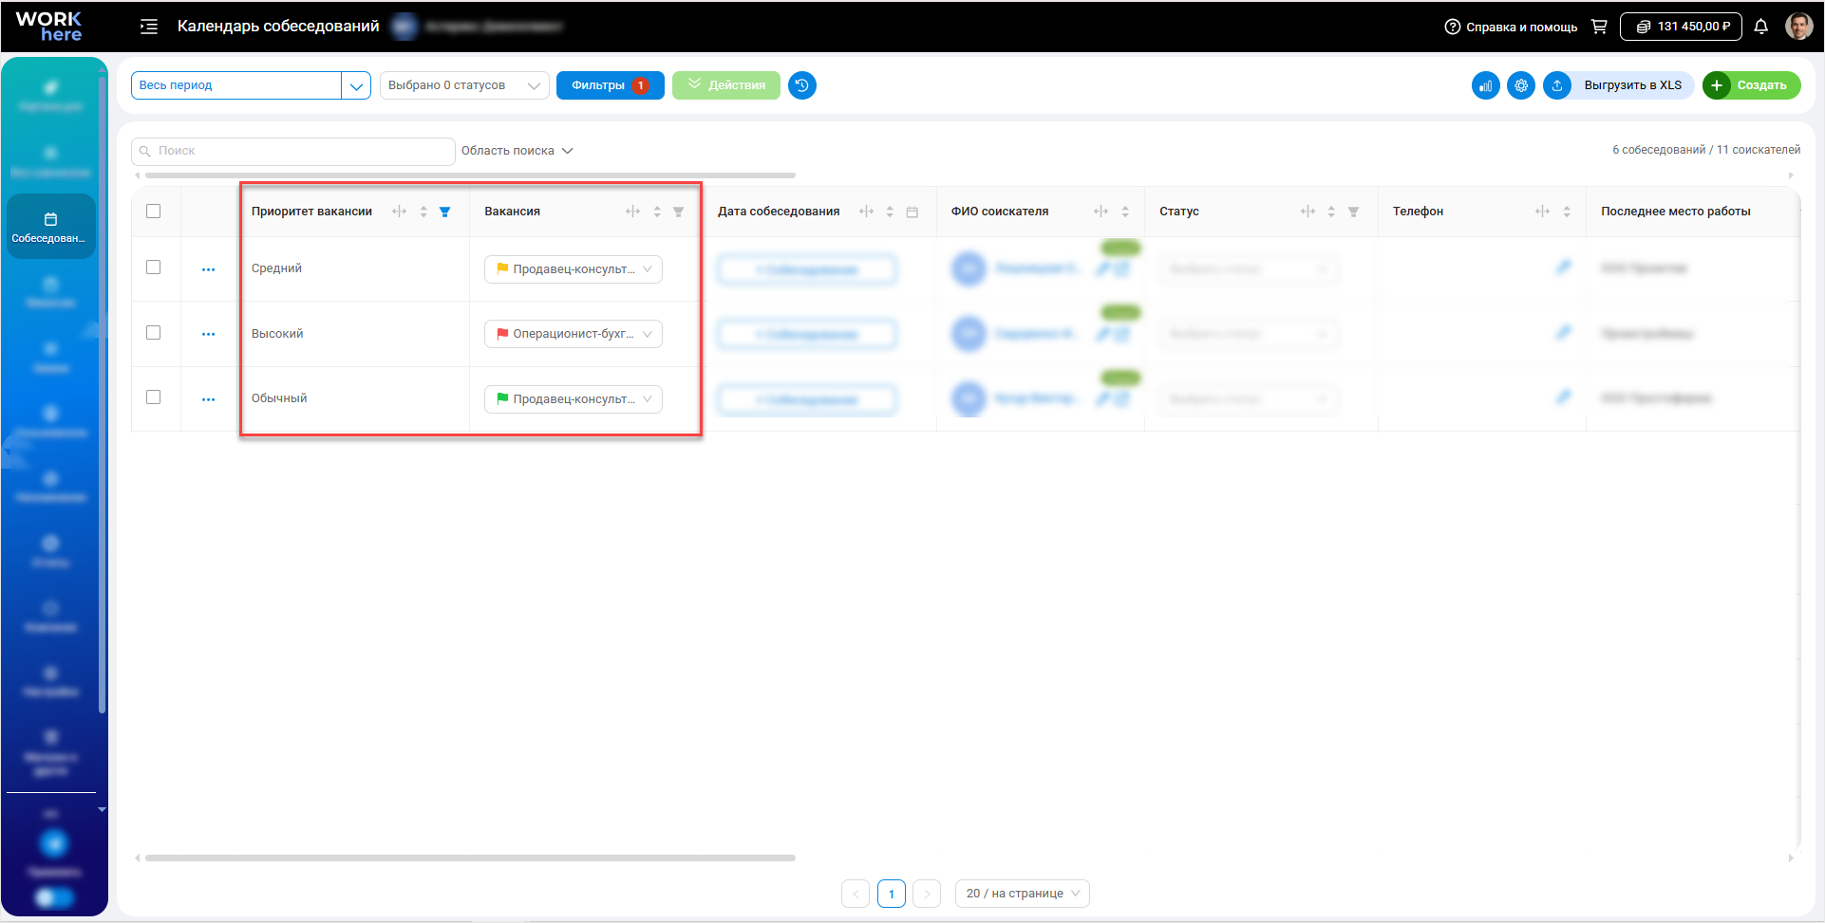Open the Операционист-бухг… vacancy dropdown
The height and width of the screenshot is (923, 1825).
(x=574, y=334)
